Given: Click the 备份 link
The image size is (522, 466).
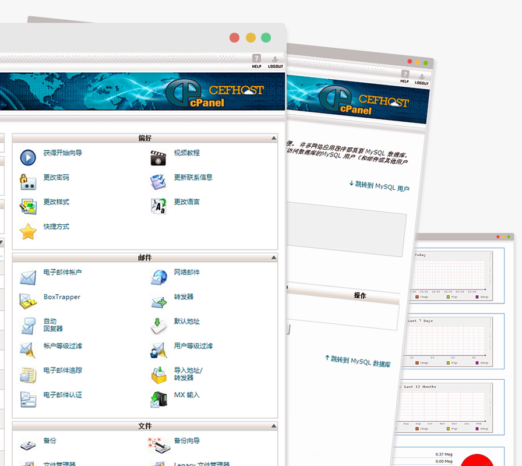Looking at the screenshot, I should [x=50, y=441].
